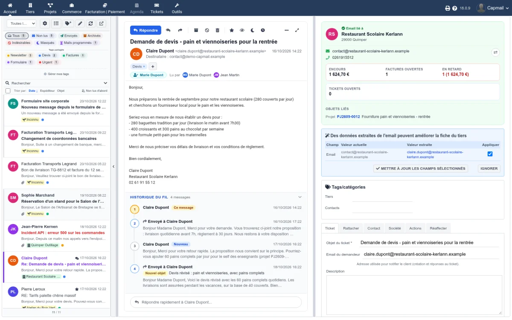Switch to the Réaffecter tab
The width and height of the screenshot is (512, 320).
(438, 228)
